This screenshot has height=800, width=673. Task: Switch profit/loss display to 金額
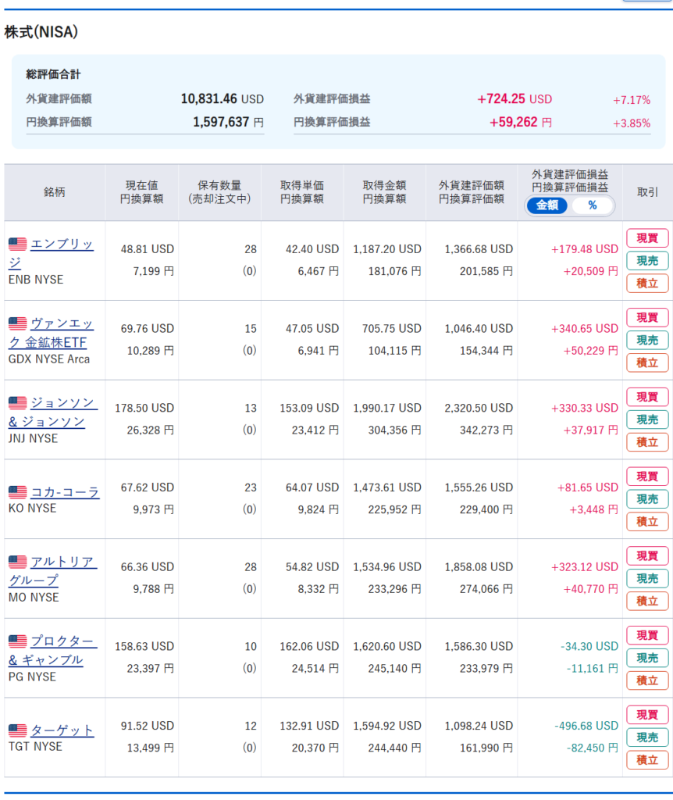coord(547,205)
